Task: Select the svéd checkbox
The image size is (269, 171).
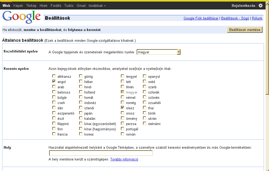Action: coord(144,81)
